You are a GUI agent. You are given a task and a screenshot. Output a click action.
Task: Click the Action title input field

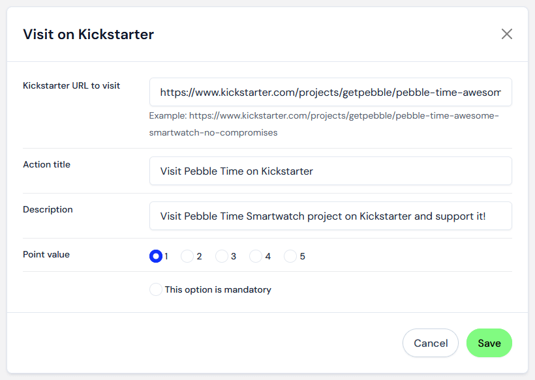(330, 171)
